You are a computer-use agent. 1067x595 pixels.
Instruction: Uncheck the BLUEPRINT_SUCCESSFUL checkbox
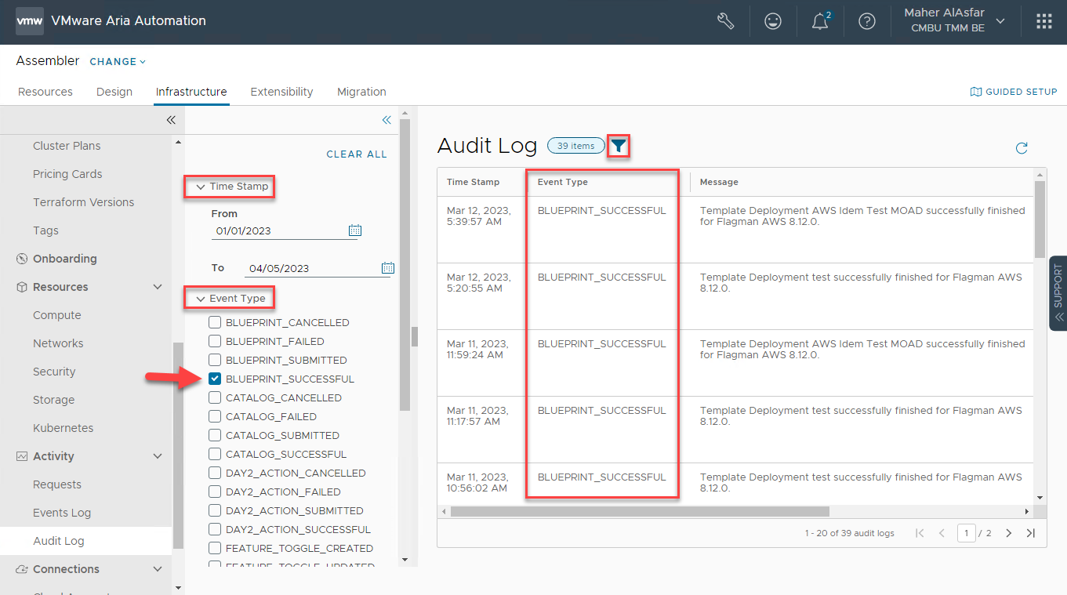click(x=215, y=379)
